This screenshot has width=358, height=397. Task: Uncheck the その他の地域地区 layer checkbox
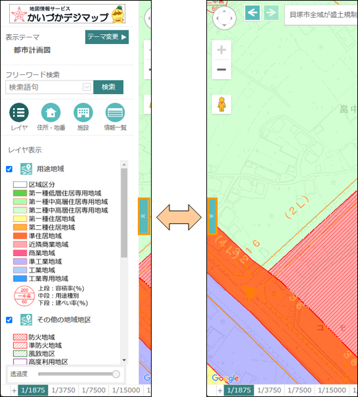9,320
